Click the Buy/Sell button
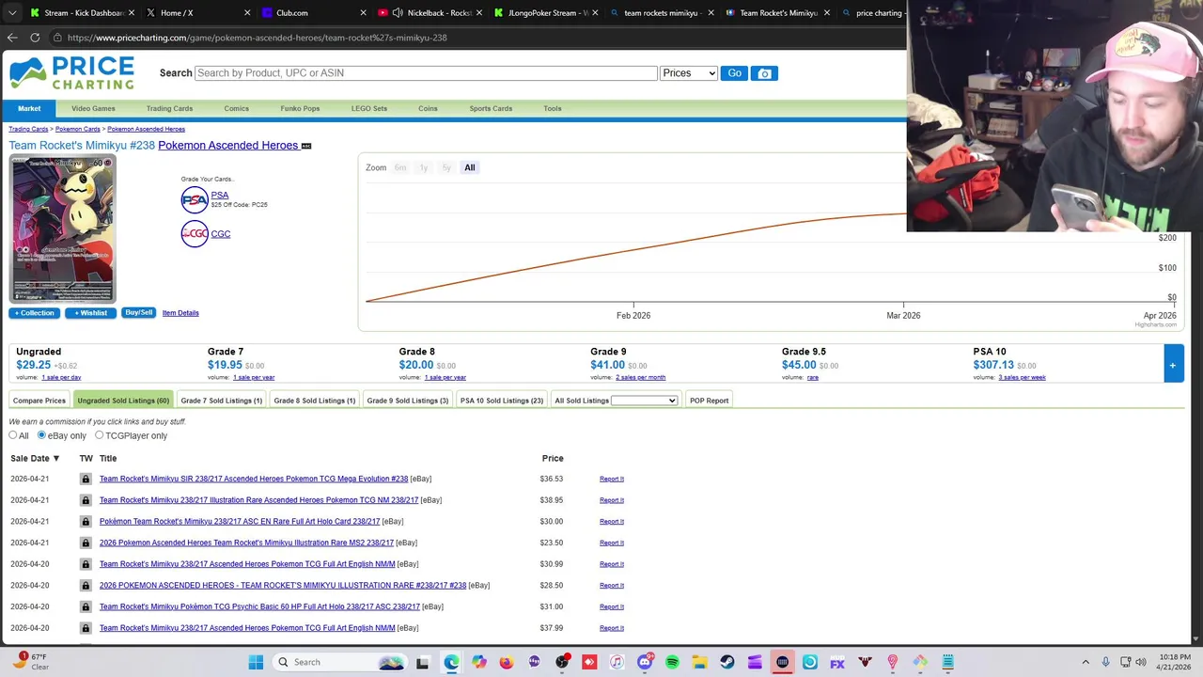 [138, 313]
